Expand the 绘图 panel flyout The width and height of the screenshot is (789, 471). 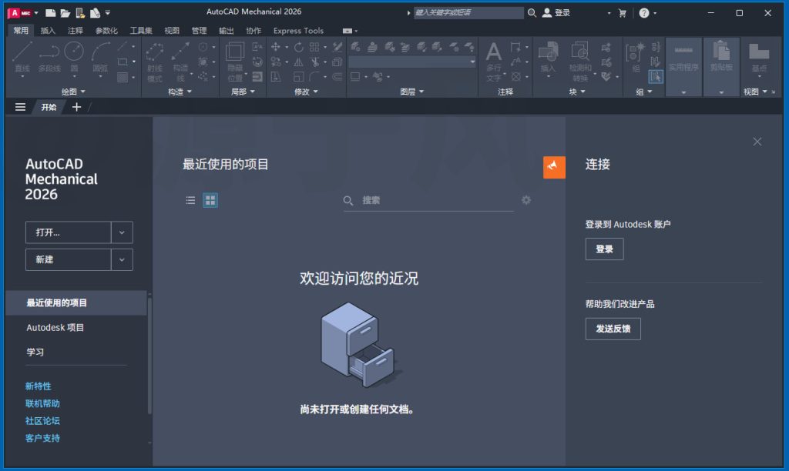coord(73,92)
